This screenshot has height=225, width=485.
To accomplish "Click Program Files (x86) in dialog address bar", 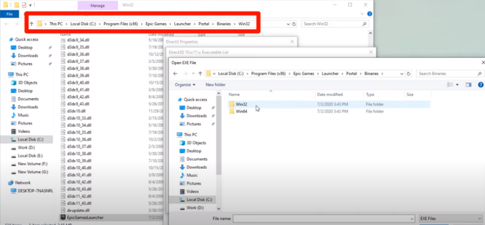I will [268, 74].
